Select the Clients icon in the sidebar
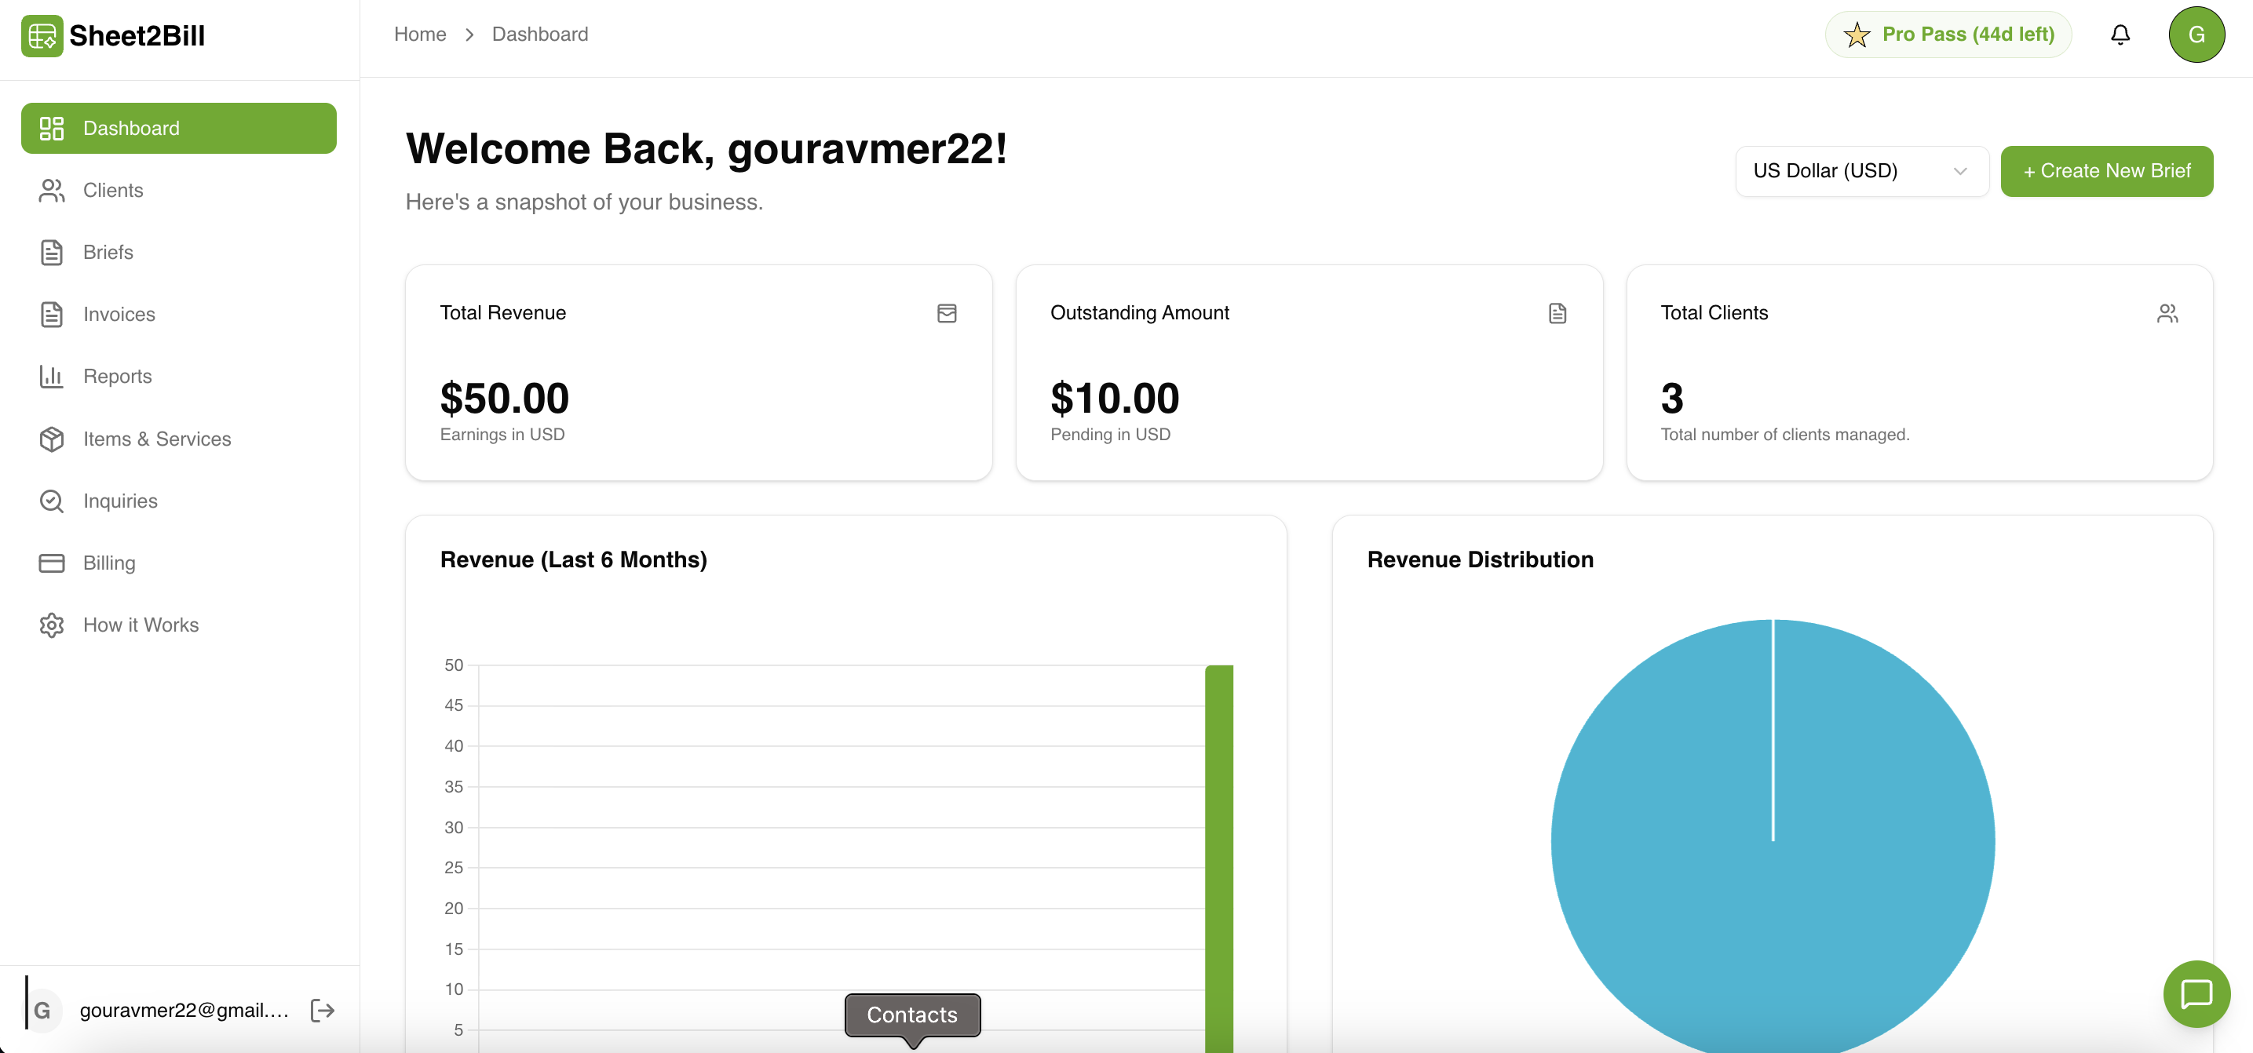The image size is (2253, 1053). [51, 190]
